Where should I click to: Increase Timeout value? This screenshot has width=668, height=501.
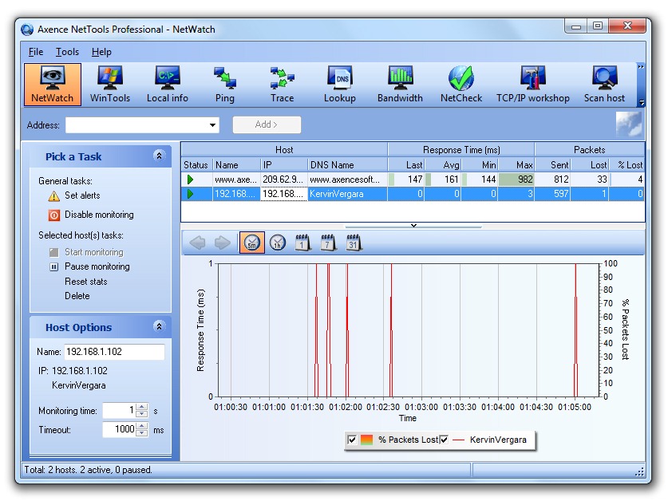(x=142, y=425)
